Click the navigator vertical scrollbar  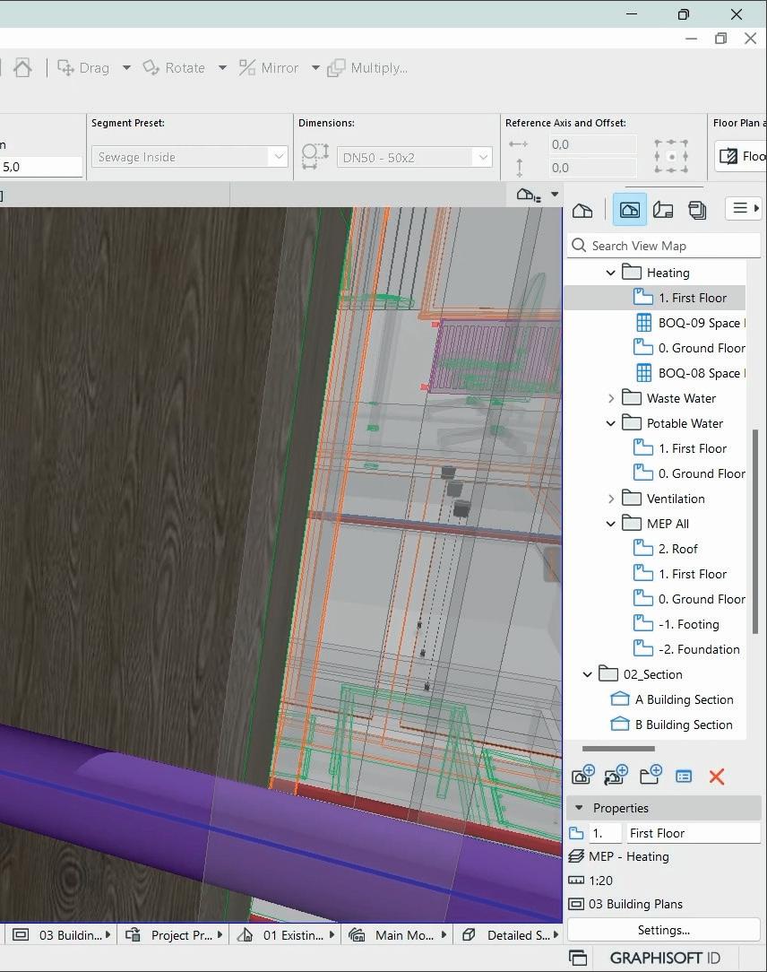click(755, 529)
